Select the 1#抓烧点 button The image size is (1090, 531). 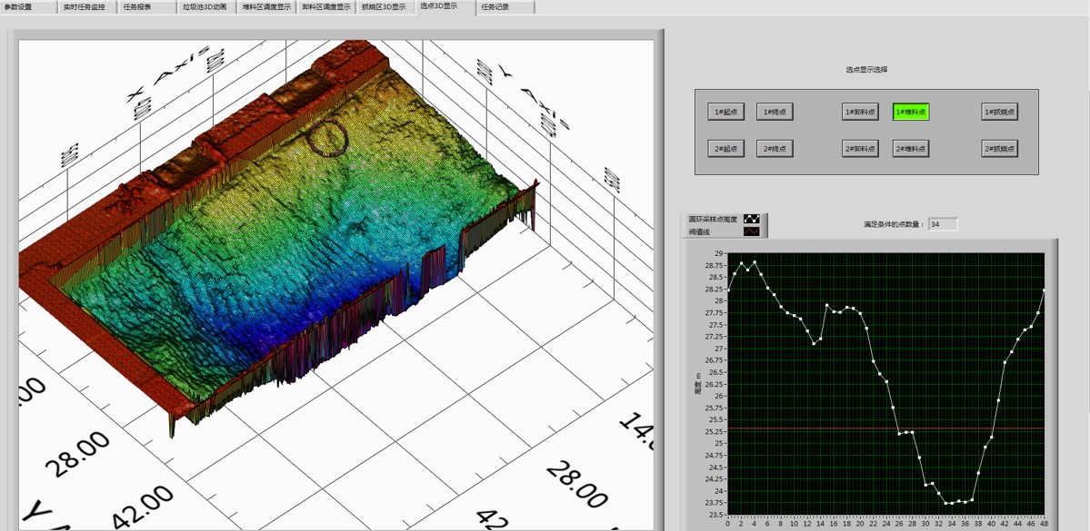click(x=999, y=112)
